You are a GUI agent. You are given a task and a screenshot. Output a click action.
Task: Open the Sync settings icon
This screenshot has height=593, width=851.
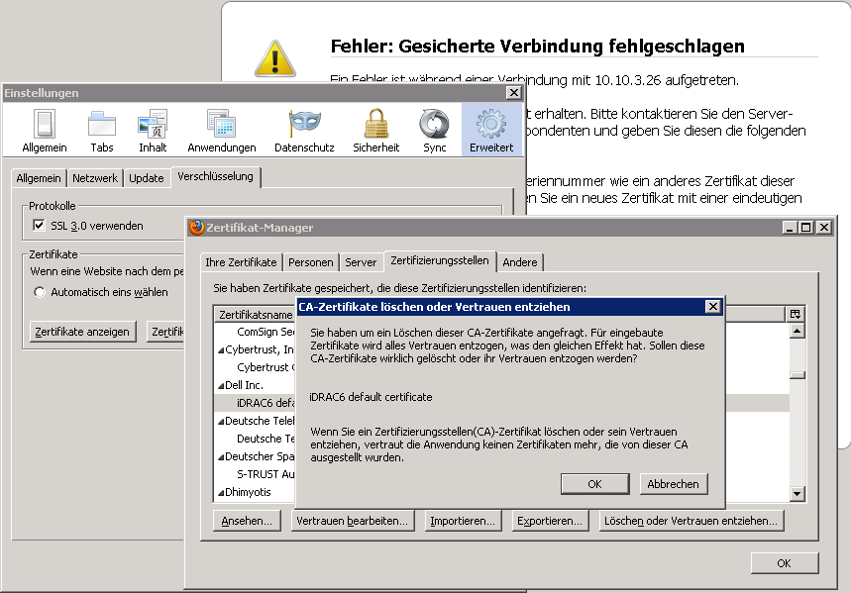434,124
